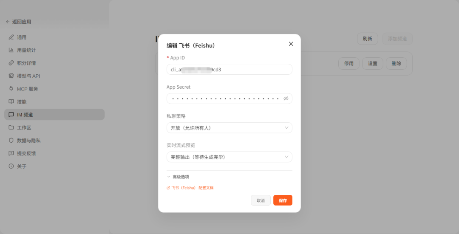
Task: Open the 数据与隐私 section
Action: 54,140
